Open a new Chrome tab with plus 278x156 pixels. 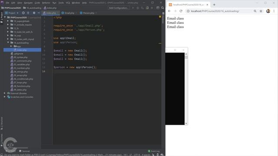214,5
